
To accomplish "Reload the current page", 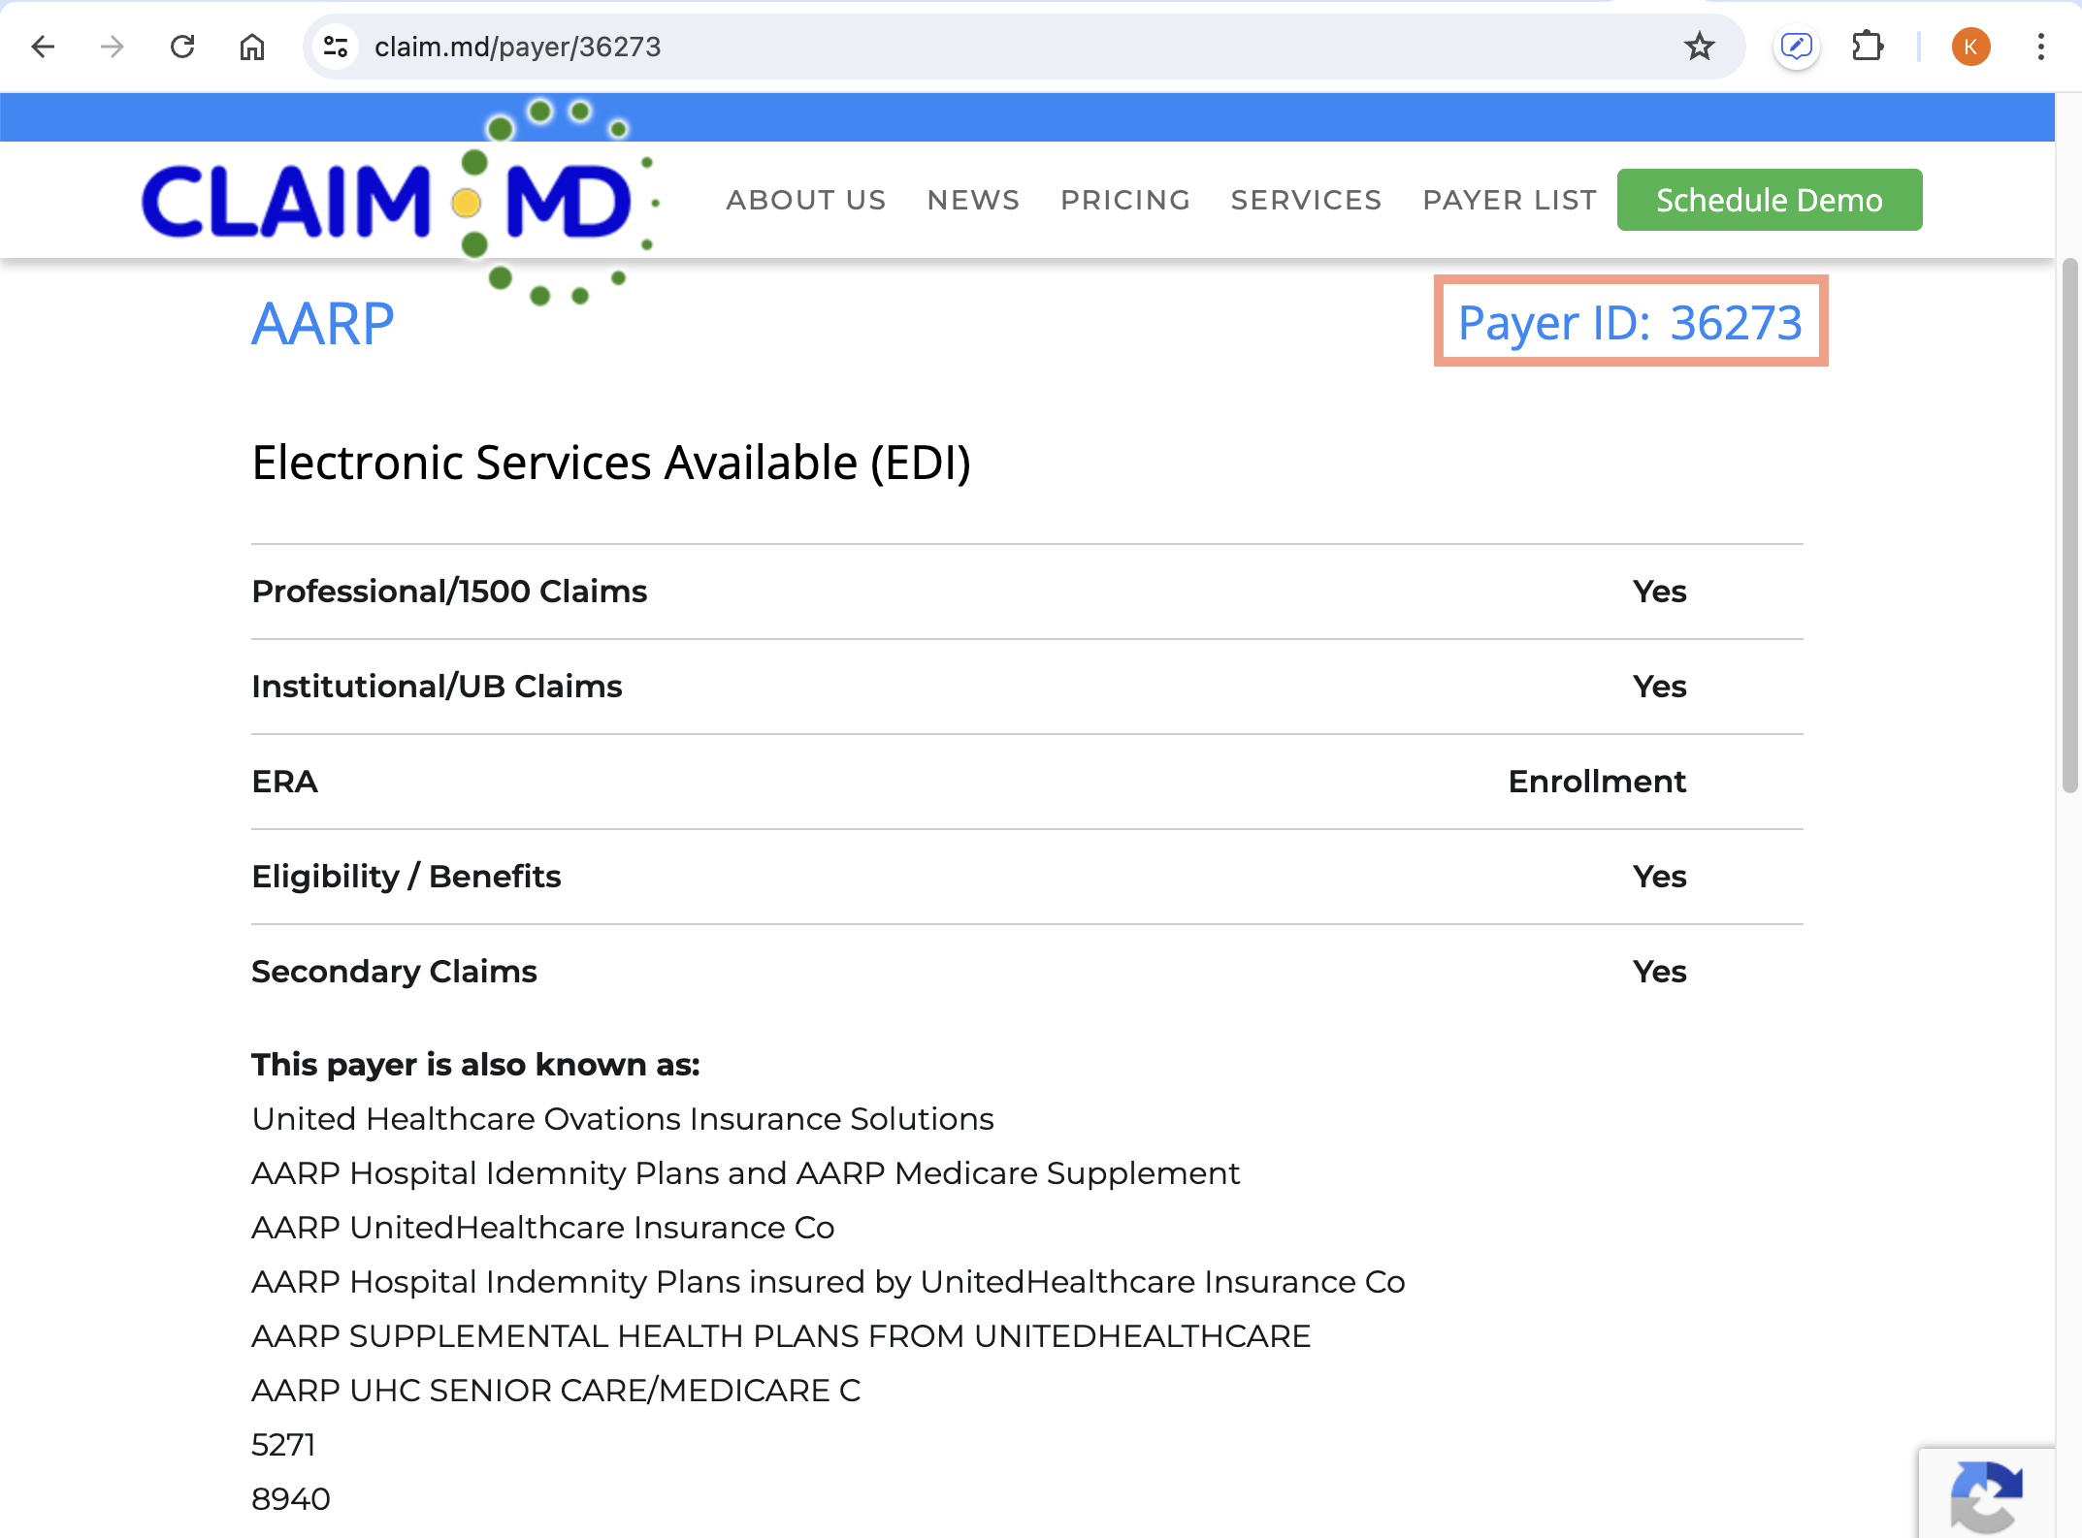I will (182, 46).
